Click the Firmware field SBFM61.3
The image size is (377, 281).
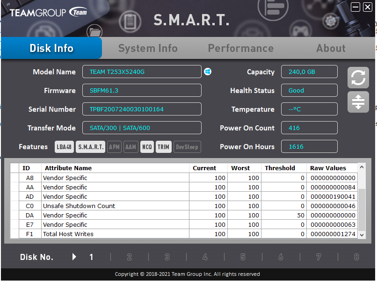(142, 90)
